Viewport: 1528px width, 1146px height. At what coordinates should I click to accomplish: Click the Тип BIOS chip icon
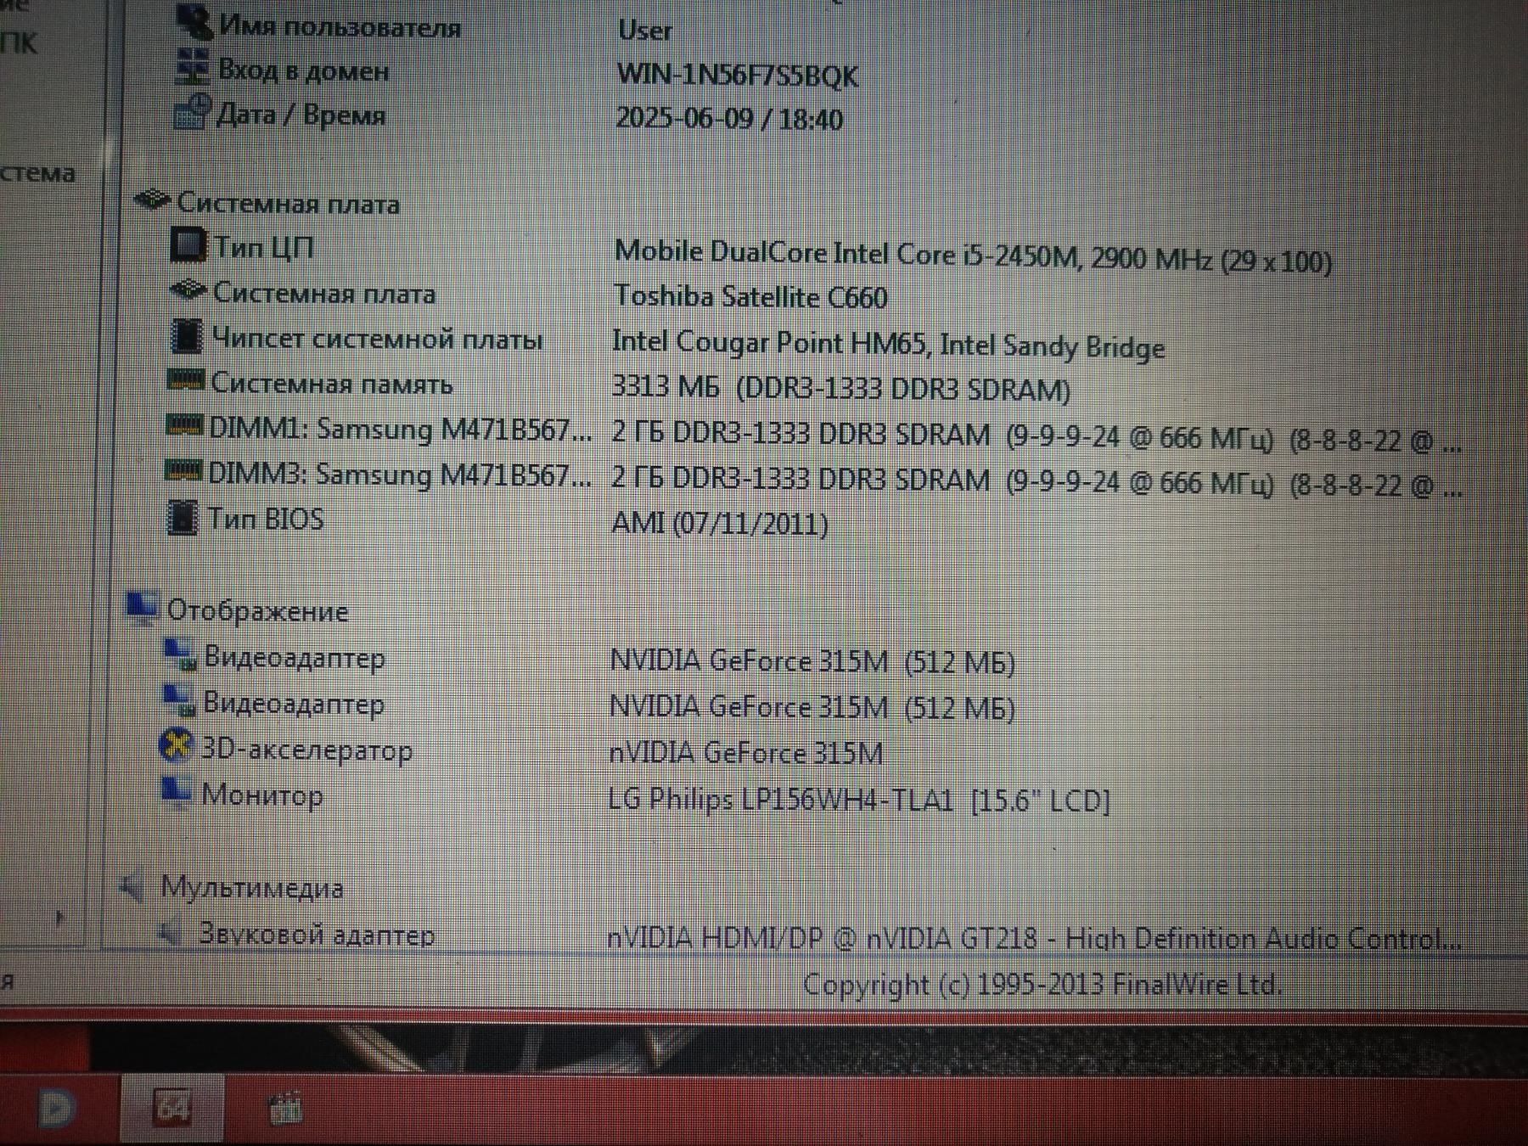point(182,517)
